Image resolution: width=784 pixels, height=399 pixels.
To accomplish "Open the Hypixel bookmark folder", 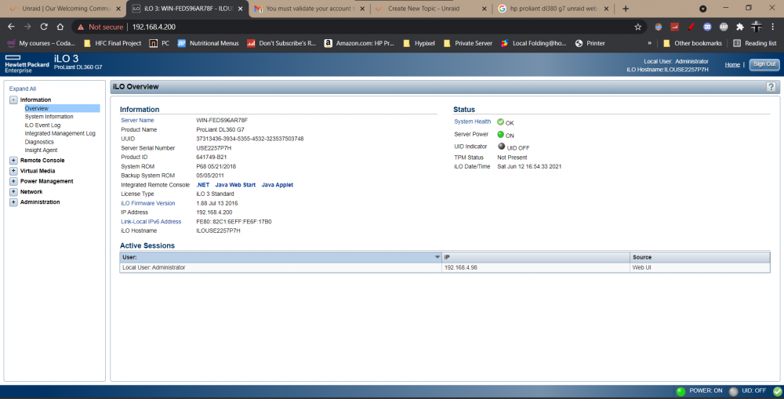I will point(419,43).
